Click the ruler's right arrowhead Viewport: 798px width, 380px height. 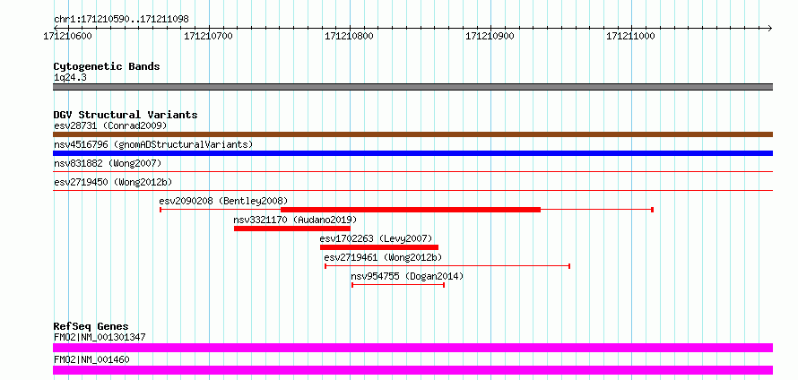coord(769,28)
